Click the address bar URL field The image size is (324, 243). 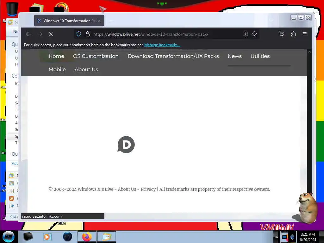tap(166, 34)
